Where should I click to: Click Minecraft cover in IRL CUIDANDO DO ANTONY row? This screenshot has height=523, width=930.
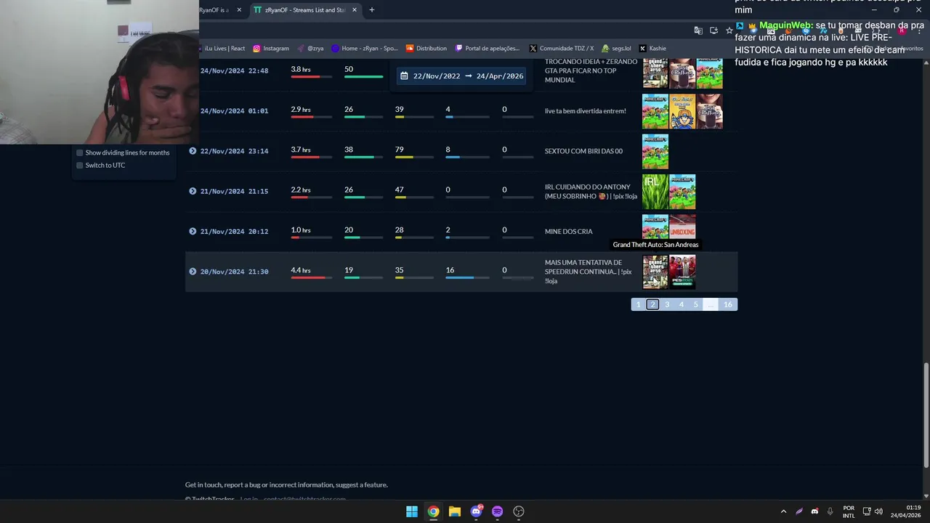pyautogui.click(x=682, y=192)
